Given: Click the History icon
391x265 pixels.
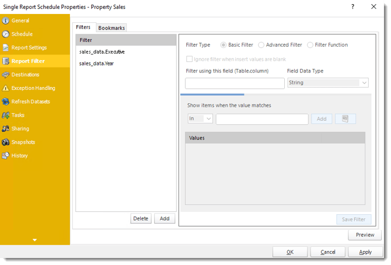Looking at the screenshot, I should click(x=5, y=155).
